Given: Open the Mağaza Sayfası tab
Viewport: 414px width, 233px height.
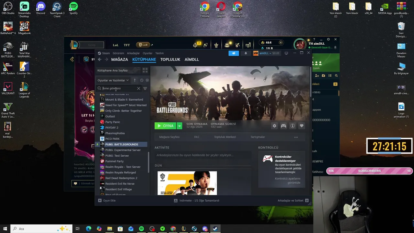Looking at the screenshot, I should pos(169,137).
